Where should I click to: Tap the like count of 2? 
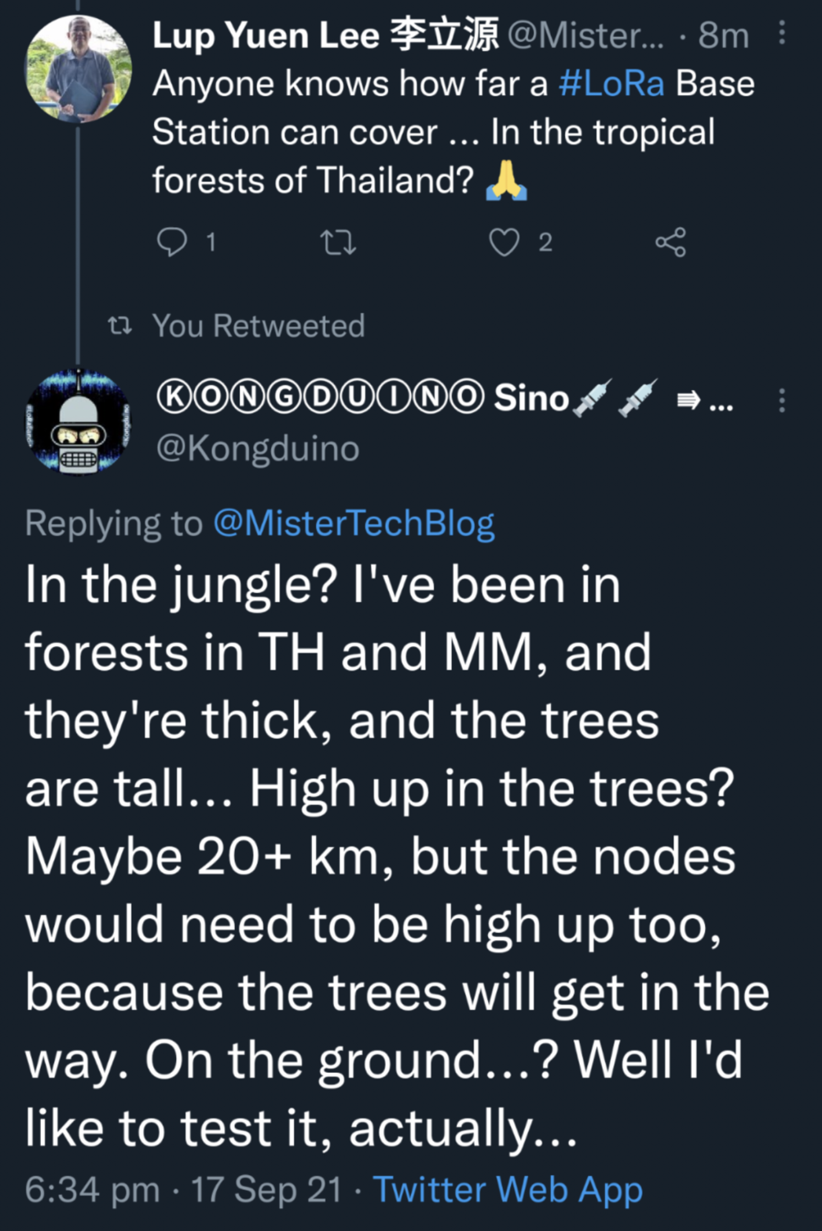pyautogui.click(x=545, y=242)
